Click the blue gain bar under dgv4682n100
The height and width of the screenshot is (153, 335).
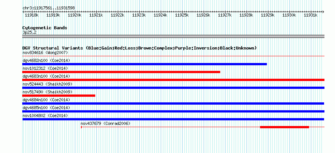tap(145, 64)
